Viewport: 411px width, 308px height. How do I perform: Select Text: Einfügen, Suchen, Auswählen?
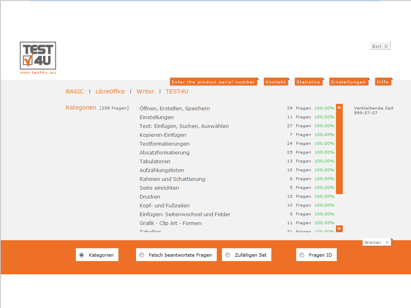[x=184, y=126]
